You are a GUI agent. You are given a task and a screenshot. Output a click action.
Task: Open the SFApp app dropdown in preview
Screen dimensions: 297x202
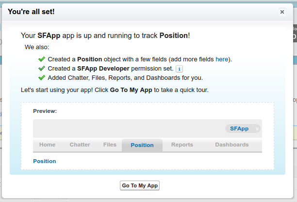(243, 129)
